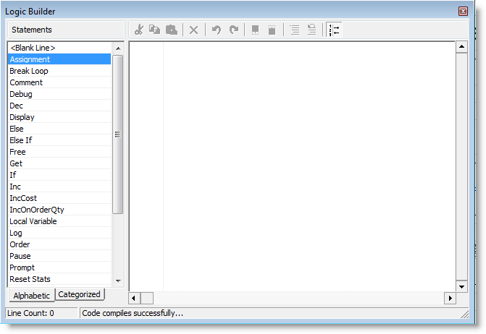Screen dimensions: 486x334
Task: Pick the Debug statement
Action: pos(59,94)
